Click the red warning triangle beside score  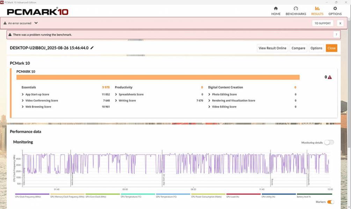330,77
